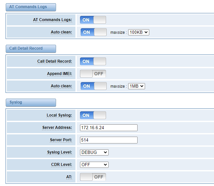Toggle the Local Syslog switch
214x186 pixels.
pyautogui.click(x=93, y=115)
